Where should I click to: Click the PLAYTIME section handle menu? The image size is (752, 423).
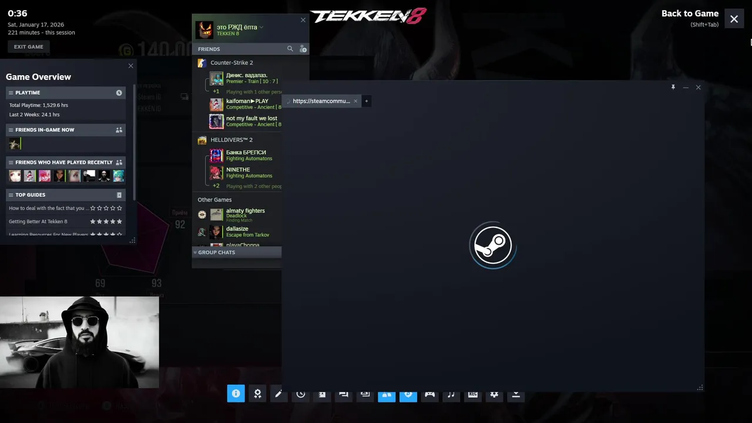[x=11, y=93]
